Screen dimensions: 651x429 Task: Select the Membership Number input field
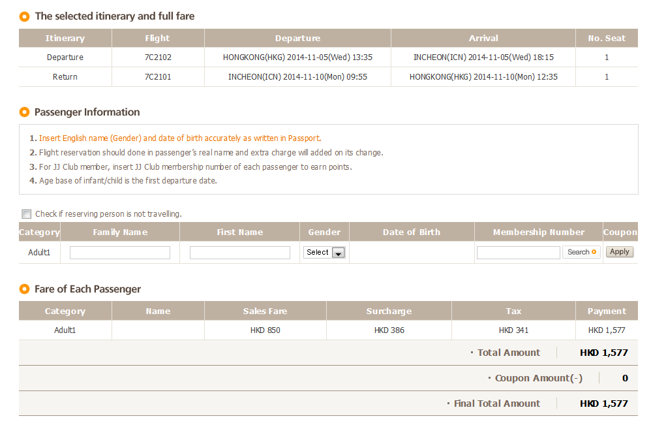click(x=518, y=253)
